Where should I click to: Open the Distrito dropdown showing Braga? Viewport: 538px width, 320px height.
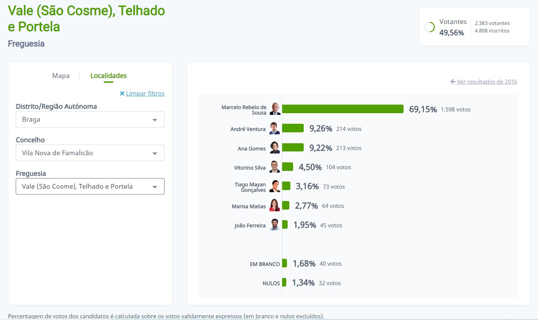90,120
